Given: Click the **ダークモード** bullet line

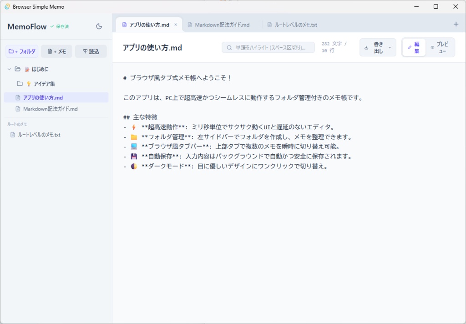Looking at the screenshot, I should (x=226, y=166).
